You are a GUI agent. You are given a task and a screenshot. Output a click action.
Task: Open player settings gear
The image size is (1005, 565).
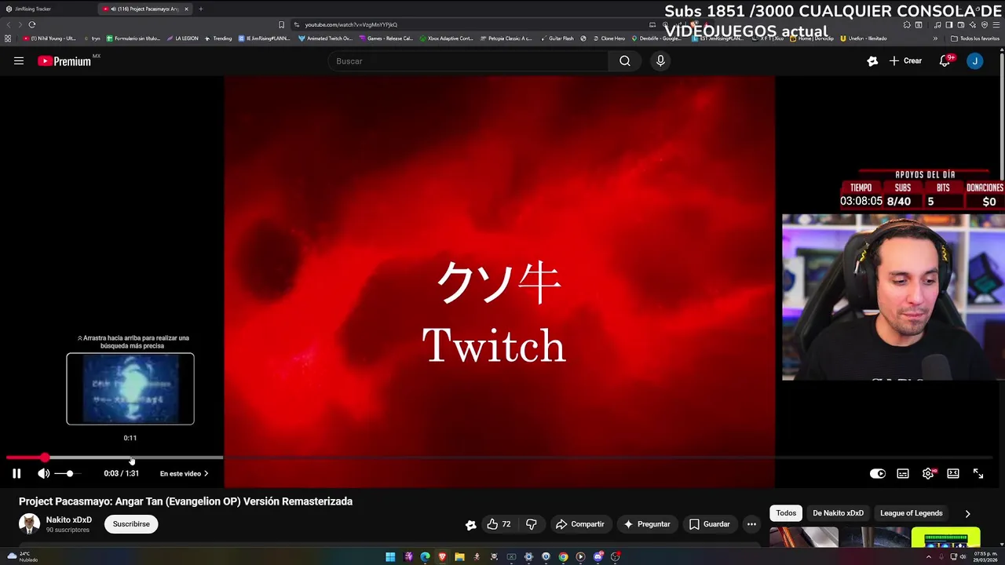click(928, 473)
